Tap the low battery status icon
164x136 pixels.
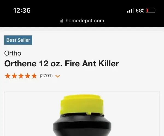coord(151,10)
